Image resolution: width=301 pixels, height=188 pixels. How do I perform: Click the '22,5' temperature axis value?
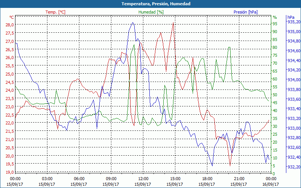click(x=10, y=115)
